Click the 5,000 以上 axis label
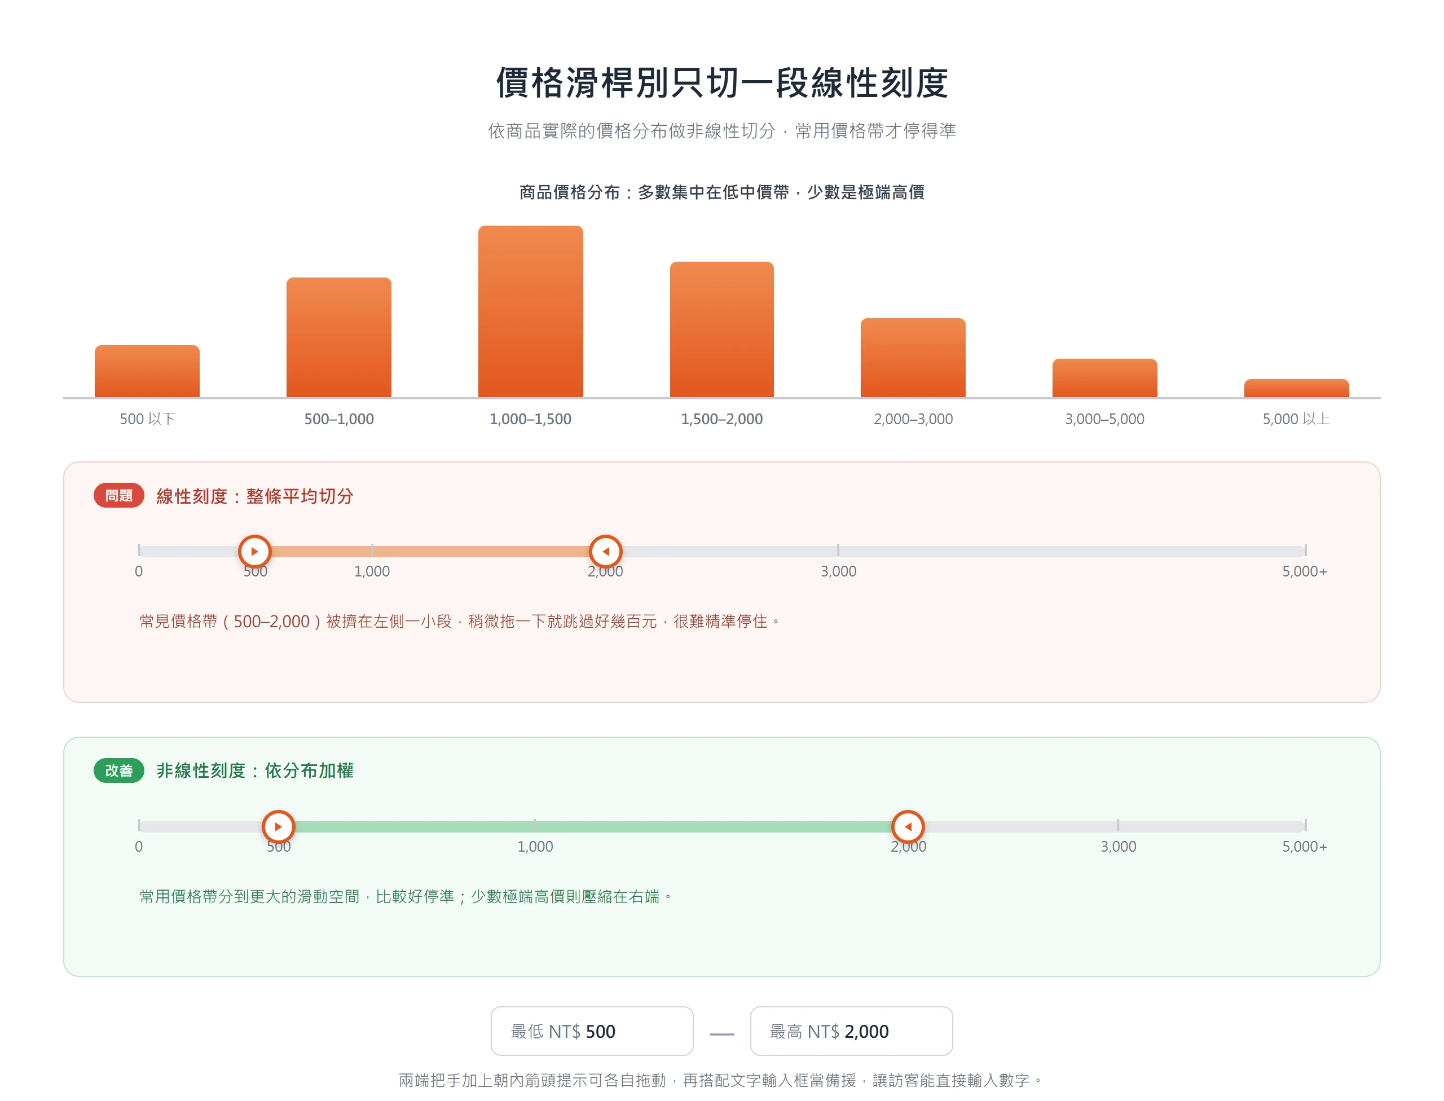Screen dimensions: 1444x1101 click(1297, 419)
